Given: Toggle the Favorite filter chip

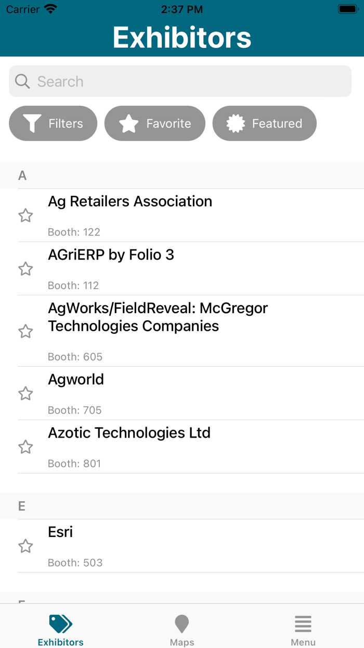Looking at the screenshot, I should click(x=155, y=123).
